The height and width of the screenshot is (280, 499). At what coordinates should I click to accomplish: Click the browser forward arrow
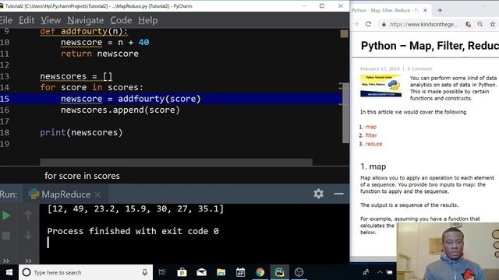pos(356,24)
